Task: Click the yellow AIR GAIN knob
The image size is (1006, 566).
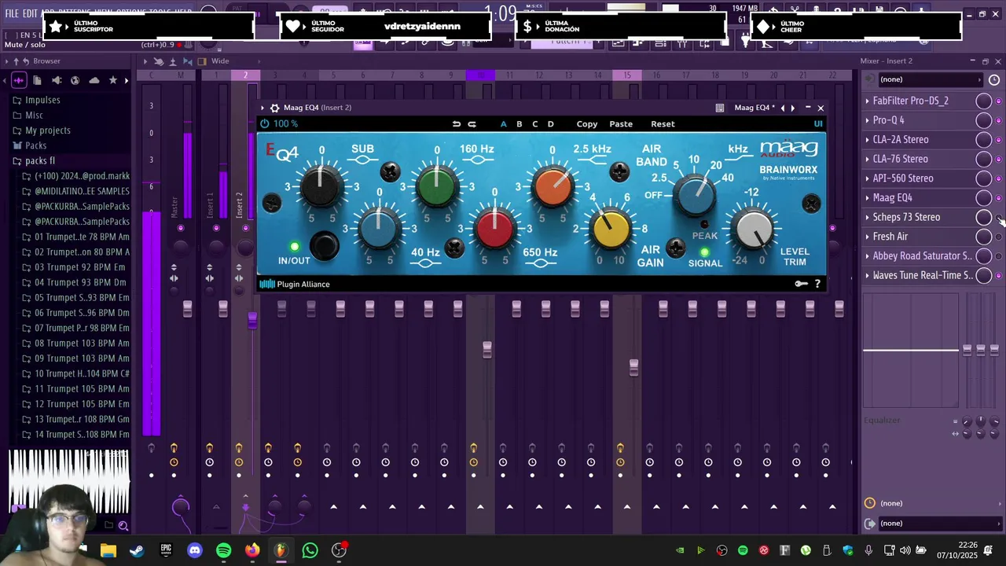Action: tap(611, 228)
